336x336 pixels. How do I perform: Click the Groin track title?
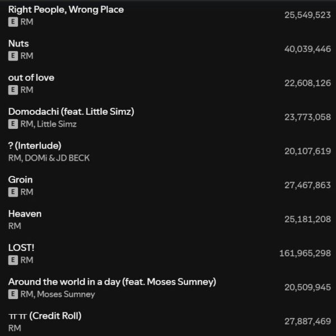[20, 180]
